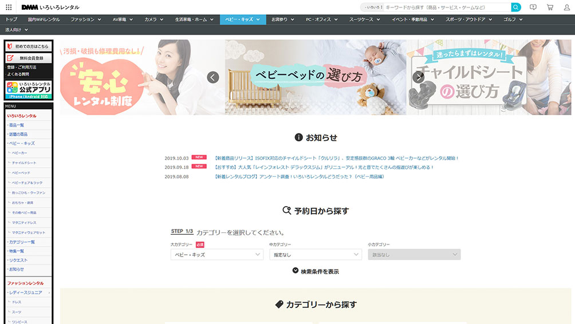Image resolution: width=575 pixels, height=324 pixels.
Task: Open the 中カテゴリー dropdown
Action: point(316,255)
